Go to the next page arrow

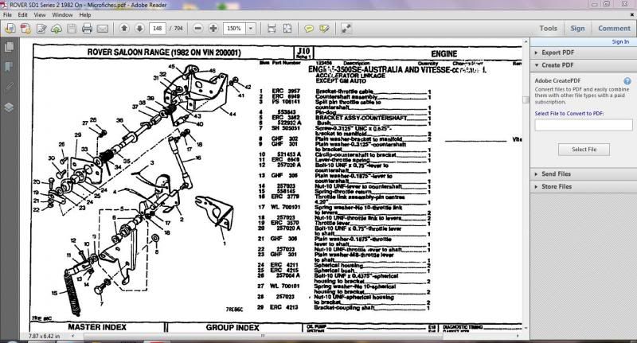pos(139,29)
